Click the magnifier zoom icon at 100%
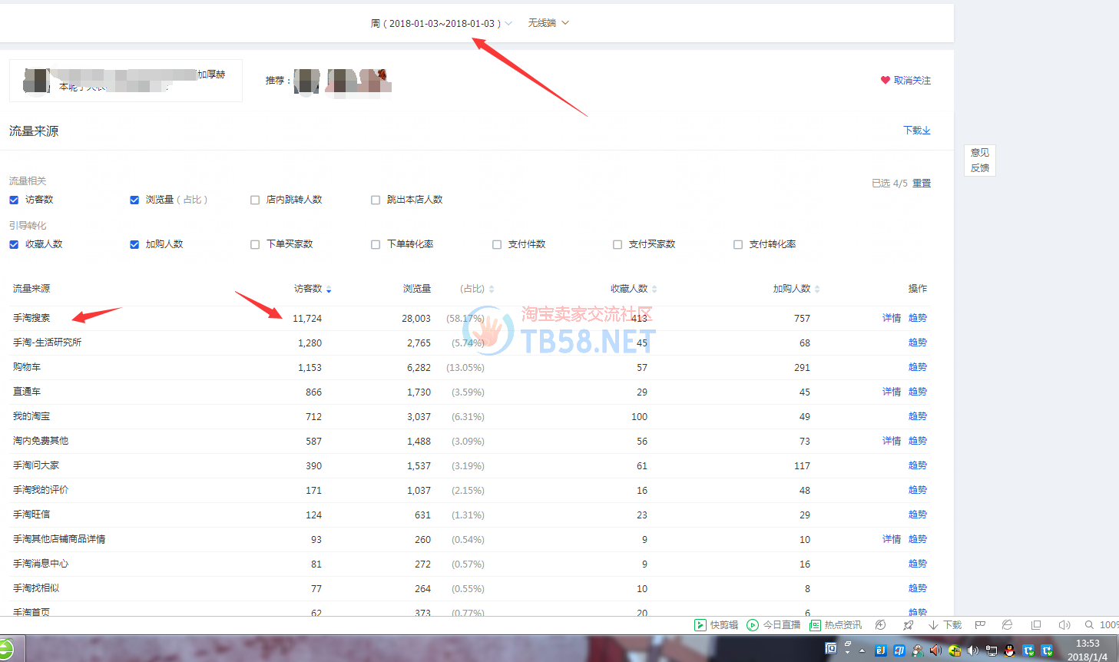 tap(1089, 625)
